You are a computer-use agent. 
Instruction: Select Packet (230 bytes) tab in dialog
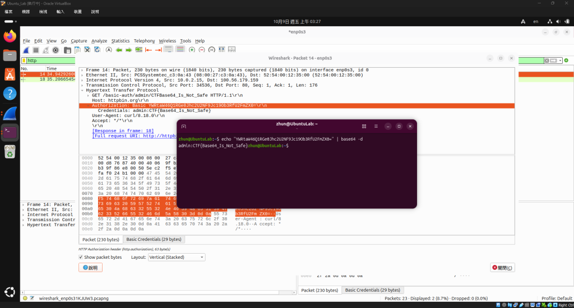(x=101, y=240)
